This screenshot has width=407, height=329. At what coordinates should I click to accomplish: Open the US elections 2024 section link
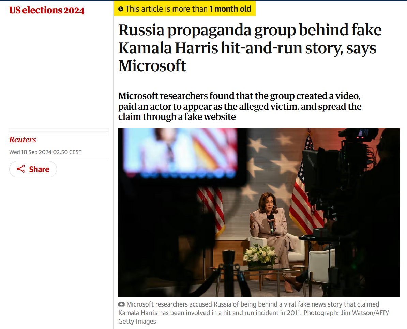pyautogui.click(x=47, y=10)
